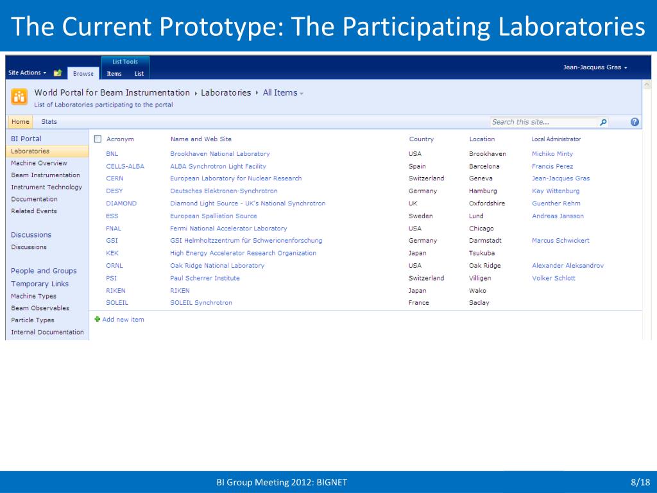Click the scrollbar up arrow
Image resolution: width=657 pixels, height=493 pixels.
[647, 85]
